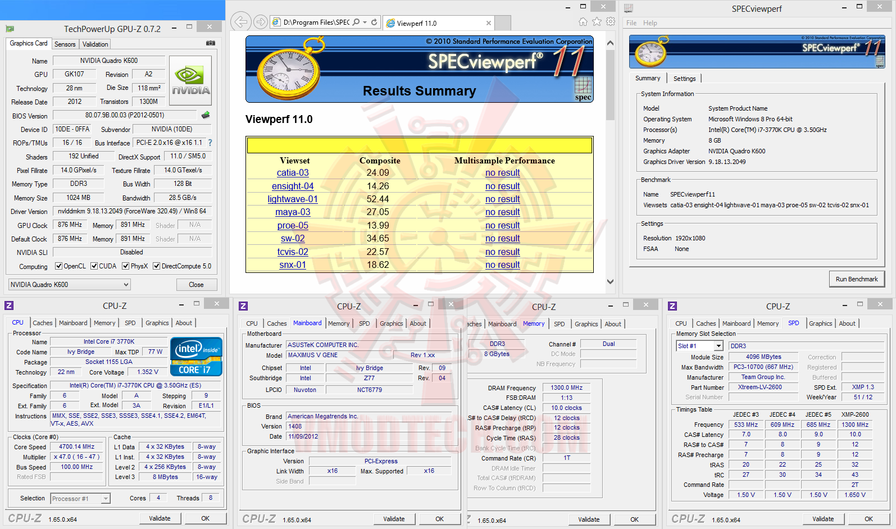Click the Close button in GPU-Z
The height and width of the screenshot is (529, 896).
[x=196, y=285]
